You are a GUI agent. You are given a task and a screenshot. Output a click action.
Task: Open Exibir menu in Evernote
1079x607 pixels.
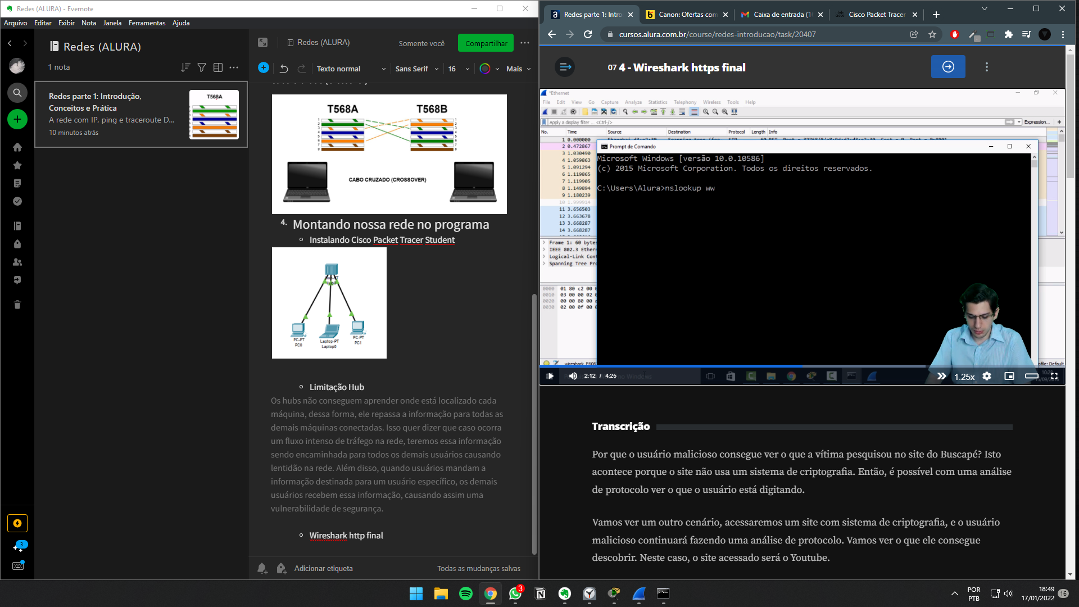(66, 23)
